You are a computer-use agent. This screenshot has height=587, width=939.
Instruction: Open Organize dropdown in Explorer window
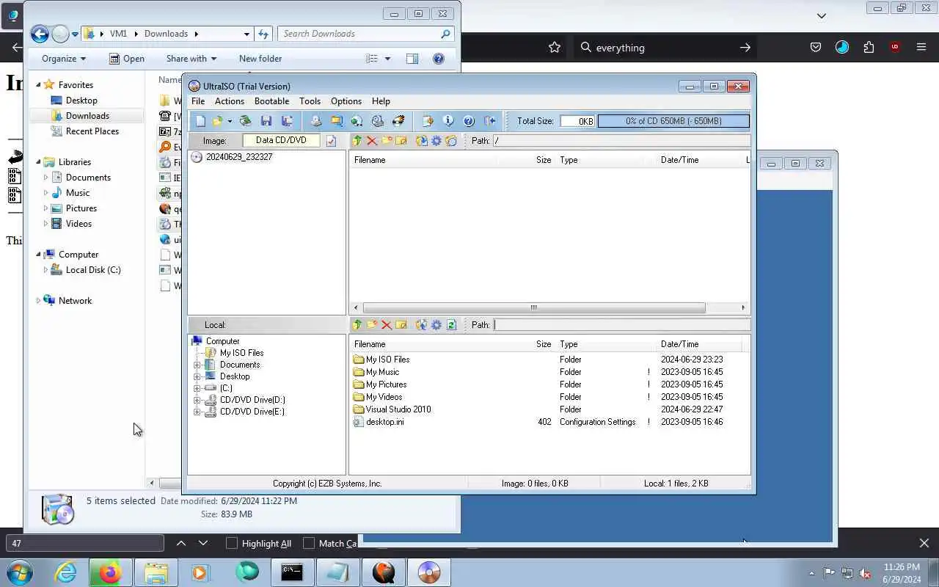point(64,59)
